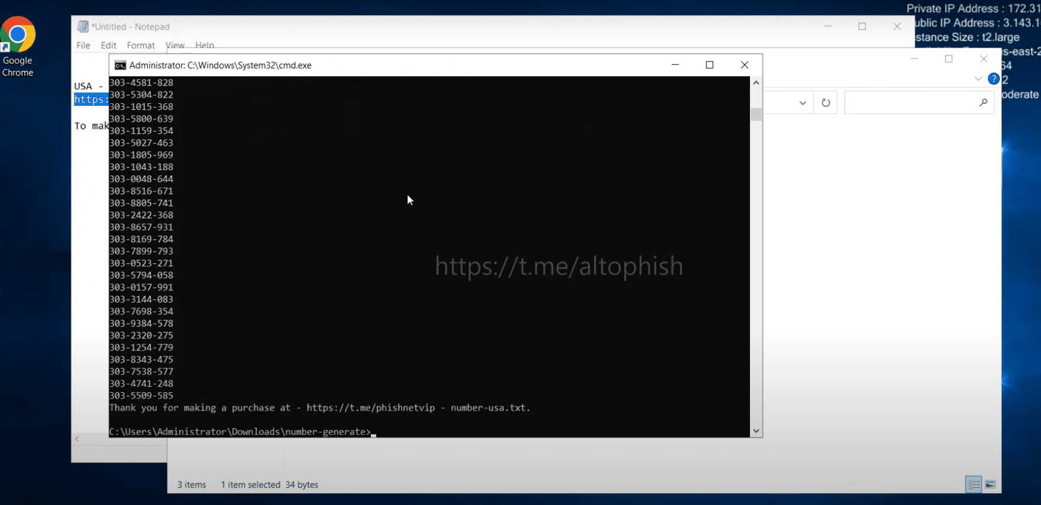
Task: Click number 303-1805-969 in cmd output
Action: point(141,155)
